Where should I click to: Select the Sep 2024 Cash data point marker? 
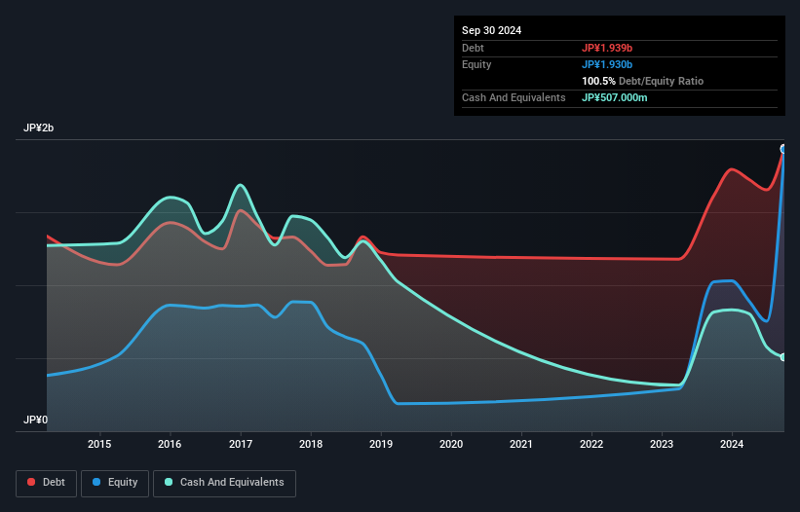(x=783, y=357)
